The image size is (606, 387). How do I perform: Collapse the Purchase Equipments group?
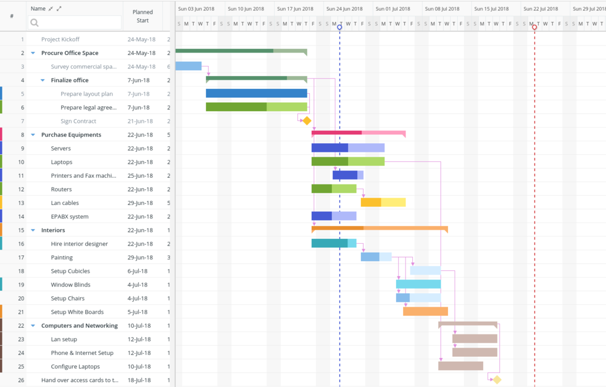click(33, 134)
